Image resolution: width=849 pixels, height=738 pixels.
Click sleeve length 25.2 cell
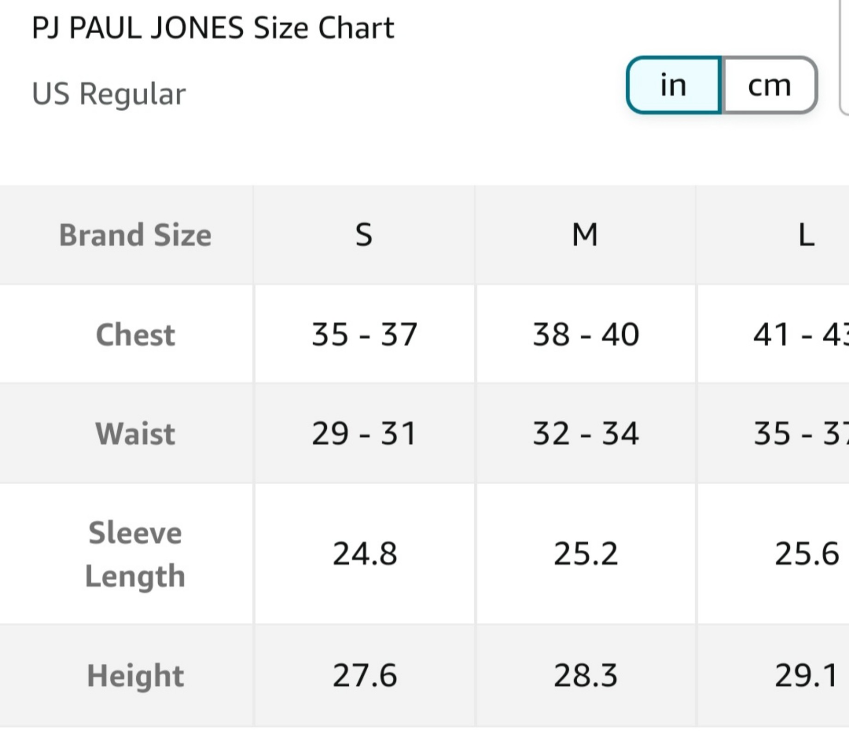[x=585, y=554]
